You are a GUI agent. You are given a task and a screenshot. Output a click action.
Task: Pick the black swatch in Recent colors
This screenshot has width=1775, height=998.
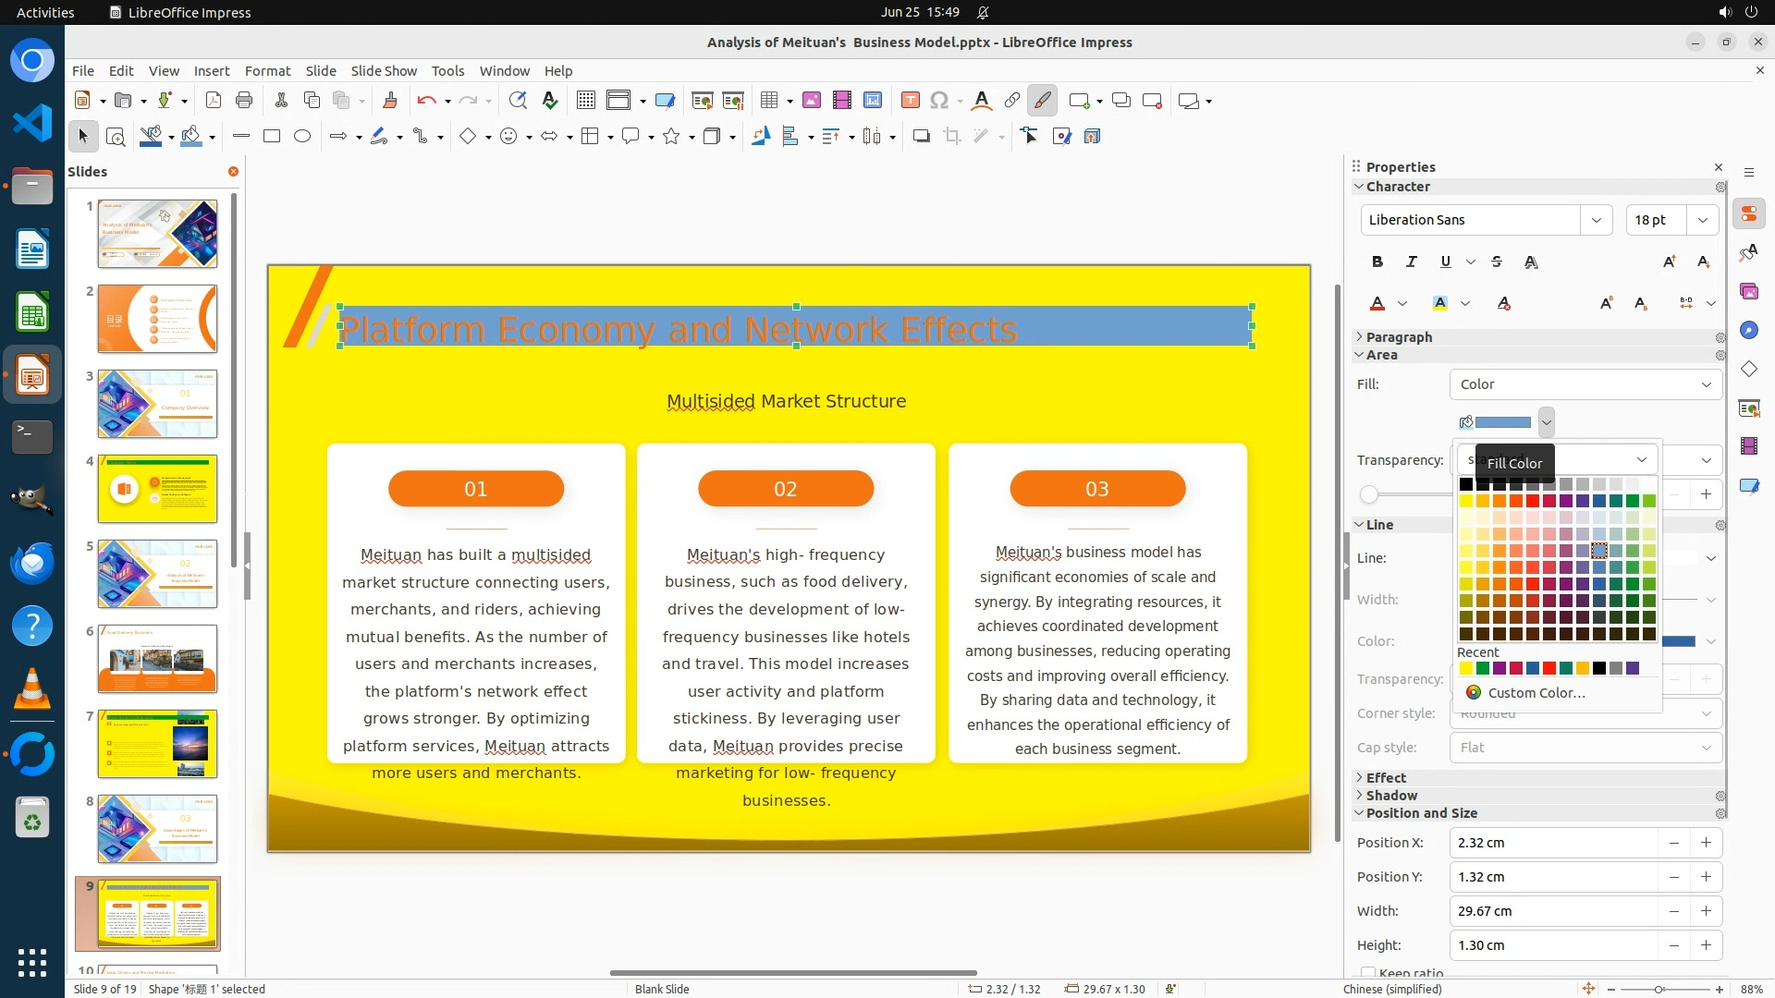click(x=1598, y=668)
